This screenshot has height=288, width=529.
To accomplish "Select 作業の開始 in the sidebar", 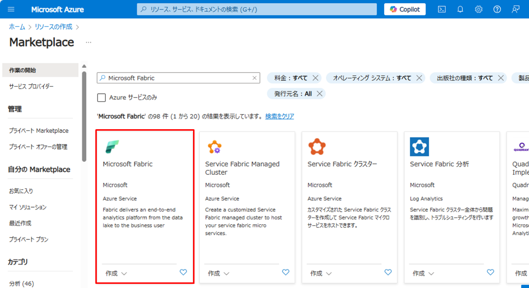I will coord(40,70).
